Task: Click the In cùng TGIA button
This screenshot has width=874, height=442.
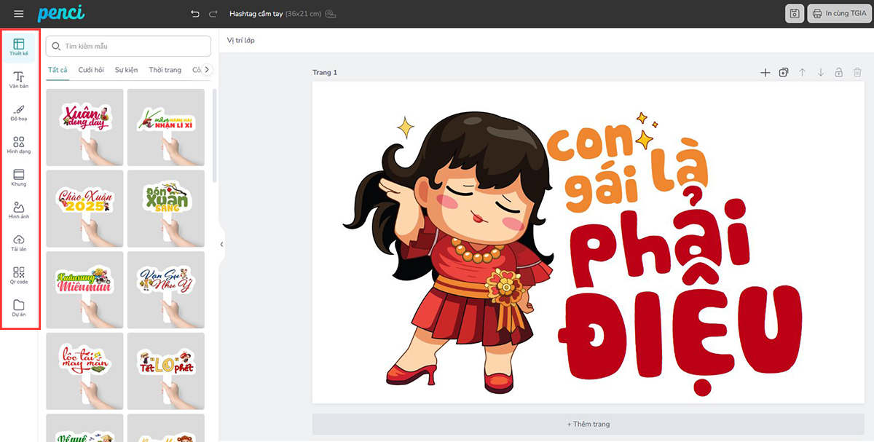Action: tap(839, 14)
